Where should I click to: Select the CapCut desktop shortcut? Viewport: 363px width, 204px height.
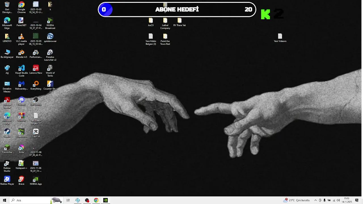tap(36, 133)
